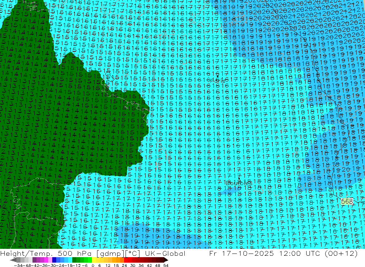Click the dark maroon right arrow end of legend
The width and height of the screenshot is (365, 267).
tap(166, 260)
